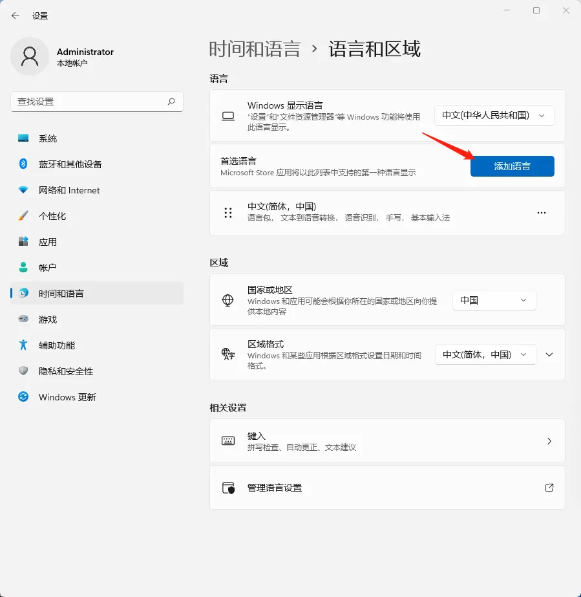
Task: Click the 添加语言 button
Action: click(512, 166)
